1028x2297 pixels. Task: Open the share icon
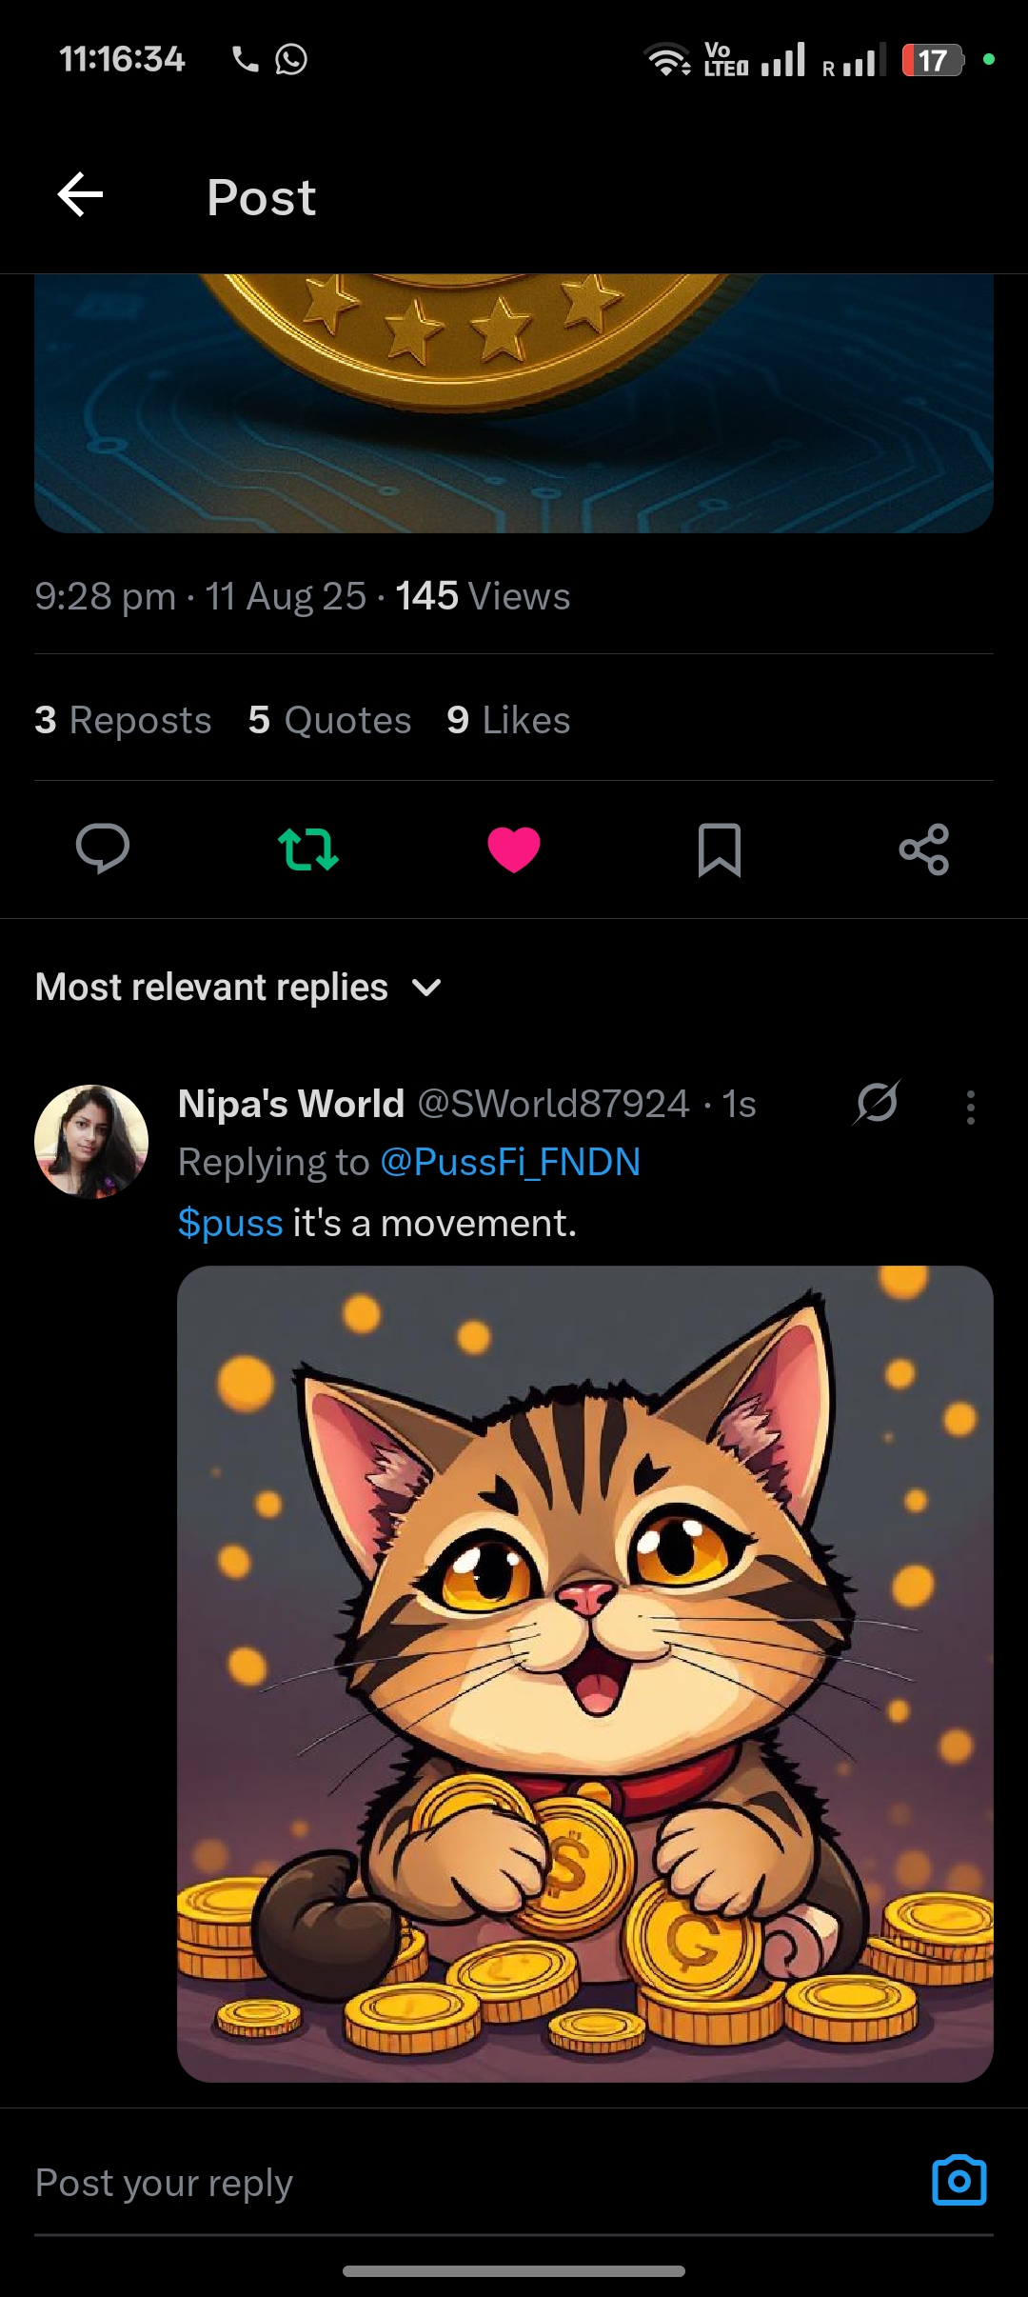click(924, 849)
